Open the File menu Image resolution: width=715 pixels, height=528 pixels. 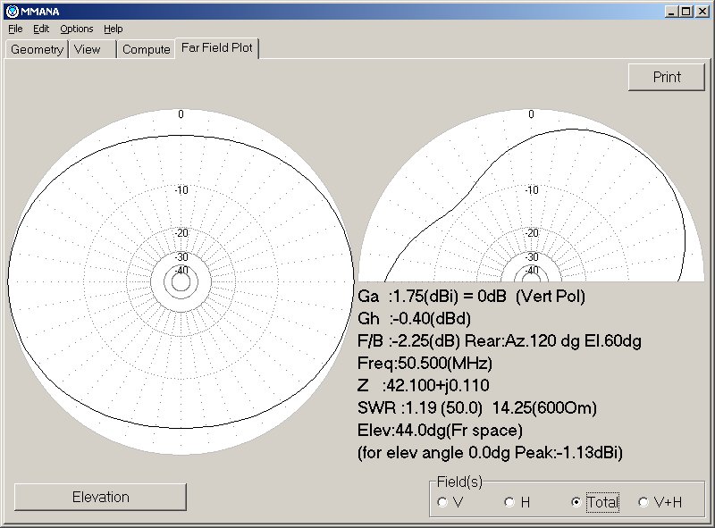tap(14, 28)
